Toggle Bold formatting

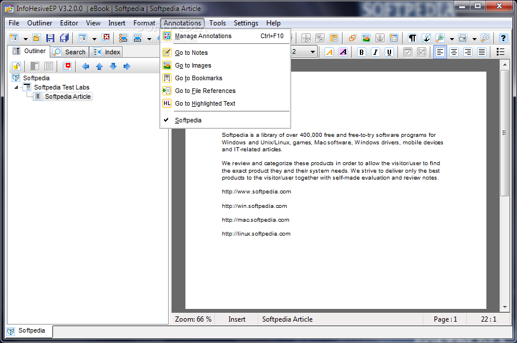coord(362,52)
